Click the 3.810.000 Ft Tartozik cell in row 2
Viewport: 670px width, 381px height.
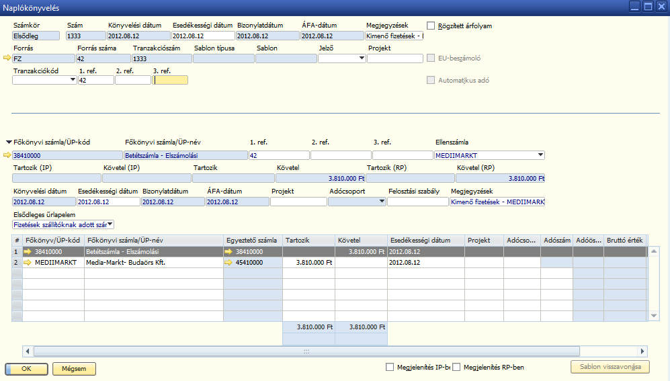tap(308, 262)
